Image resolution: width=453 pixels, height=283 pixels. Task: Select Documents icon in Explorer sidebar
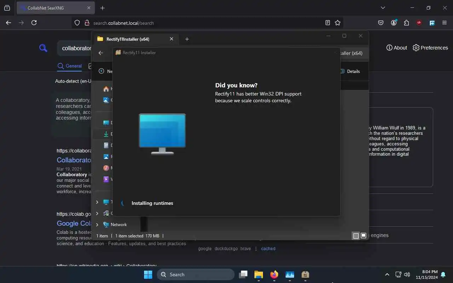point(106,145)
